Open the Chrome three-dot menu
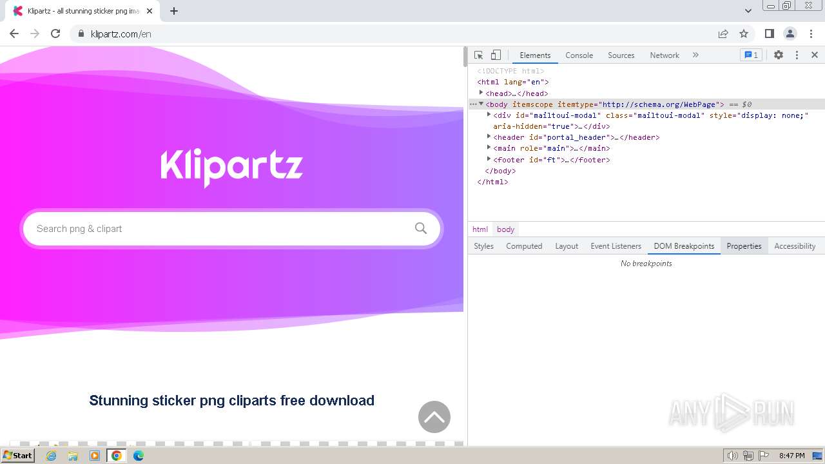The height and width of the screenshot is (464, 825). tap(810, 34)
